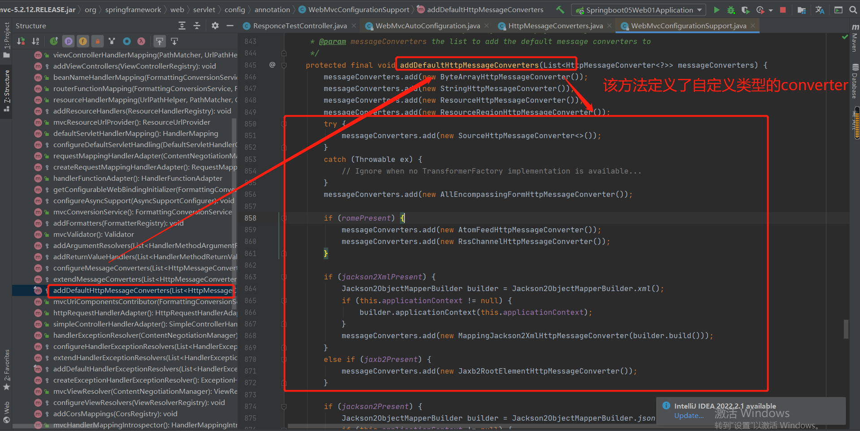Open the Z: Structure tool window tab
860x431 pixels.
(6, 91)
